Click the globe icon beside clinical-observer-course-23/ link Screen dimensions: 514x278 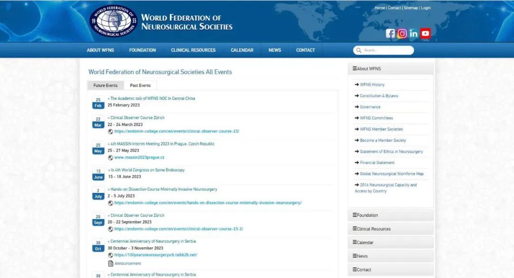coord(110,131)
